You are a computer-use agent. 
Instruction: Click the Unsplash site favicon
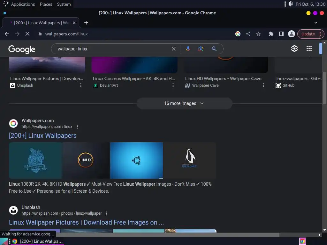[x=13, y=210]
